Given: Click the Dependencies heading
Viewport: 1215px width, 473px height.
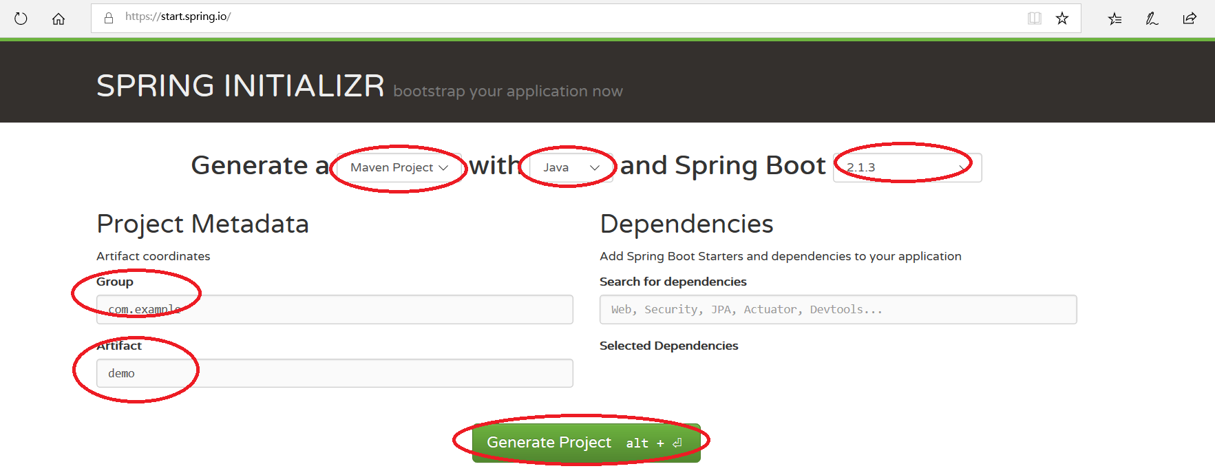Looking at the screenshot, I should point(686,224).
